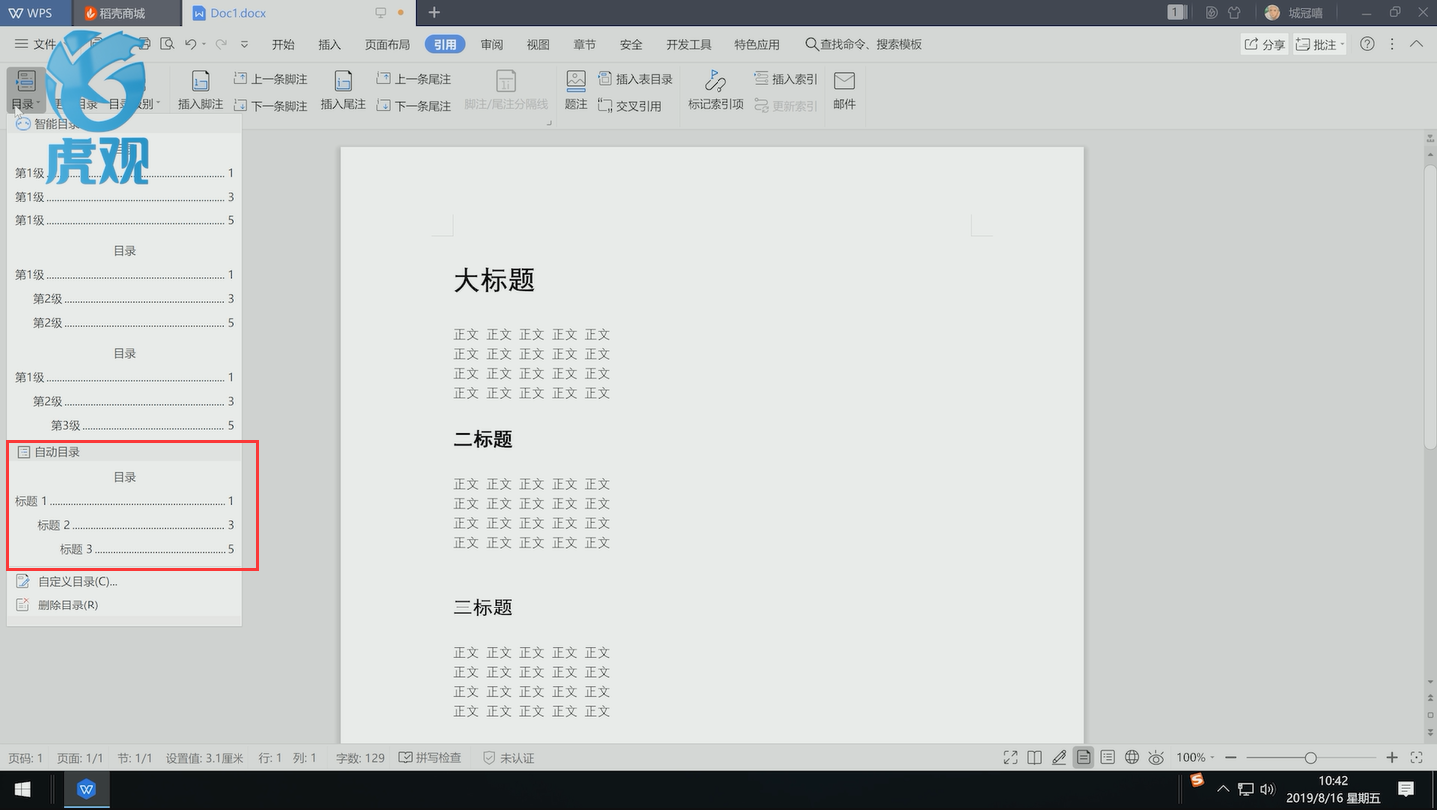Open a new tab with plus button

434,13
